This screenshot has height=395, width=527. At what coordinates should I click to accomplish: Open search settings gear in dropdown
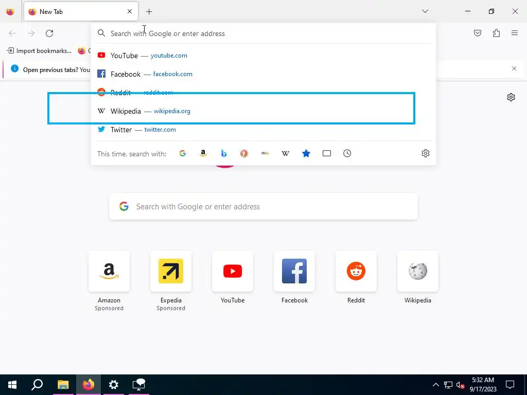click(x=426, y=153)
